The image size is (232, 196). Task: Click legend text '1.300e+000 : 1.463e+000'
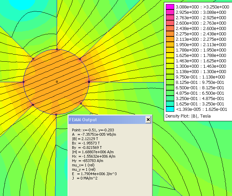201,66
